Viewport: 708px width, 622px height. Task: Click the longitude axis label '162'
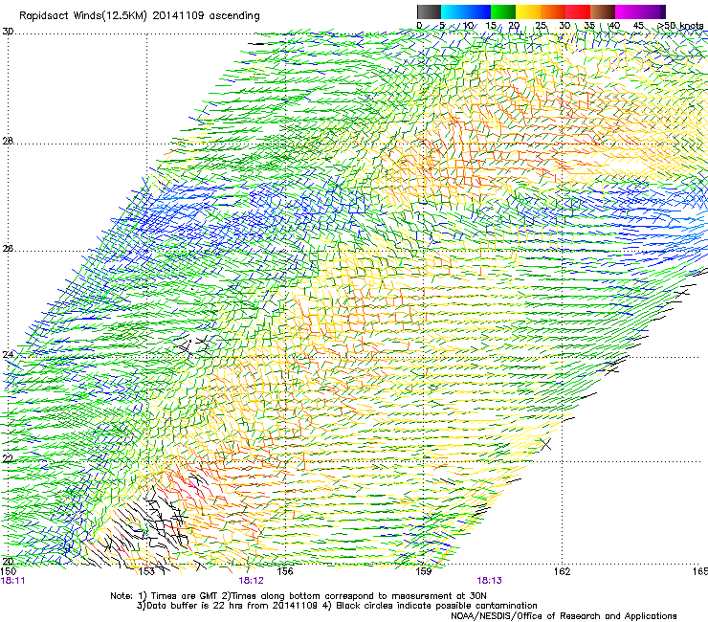pos(563,571)
